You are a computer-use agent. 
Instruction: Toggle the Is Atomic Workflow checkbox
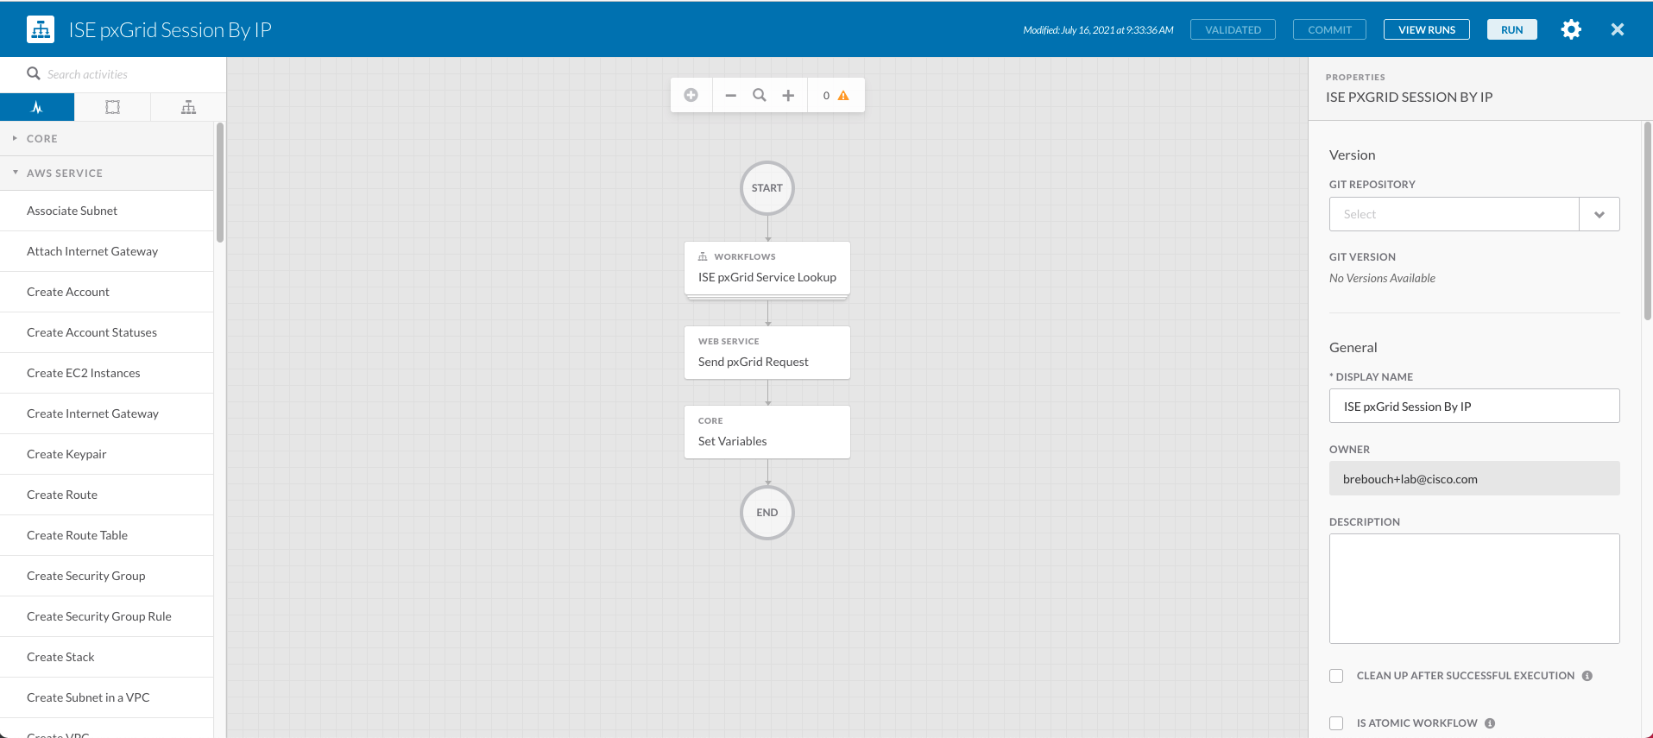point(1336,723)
